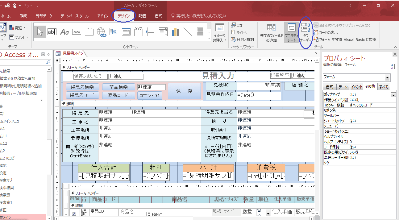Click the 得意先コード form button

pos(83,95)
